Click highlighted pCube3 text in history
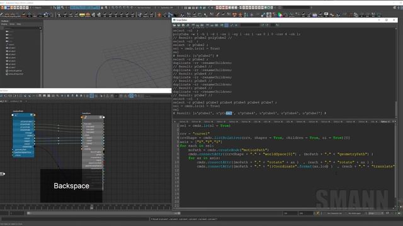The width and height of the screenshot is (403, 226). (229, 113)
